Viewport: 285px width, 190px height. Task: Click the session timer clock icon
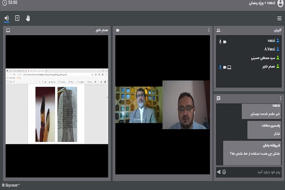tap(4, 3)
